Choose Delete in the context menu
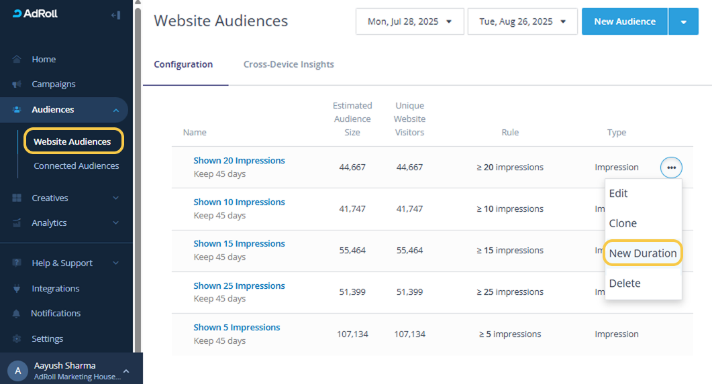 (x=625, y=283)
